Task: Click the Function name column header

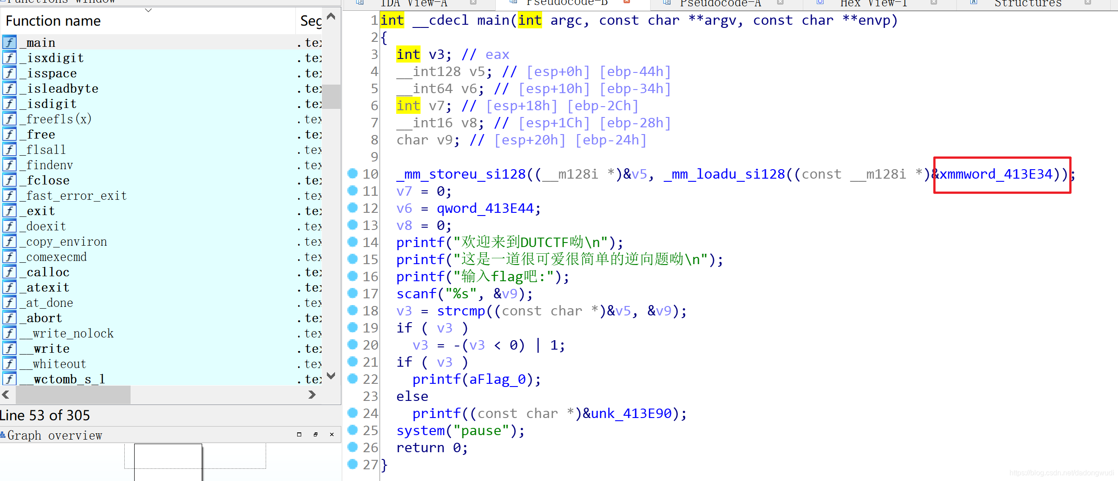Action: [x=148, y=21]
